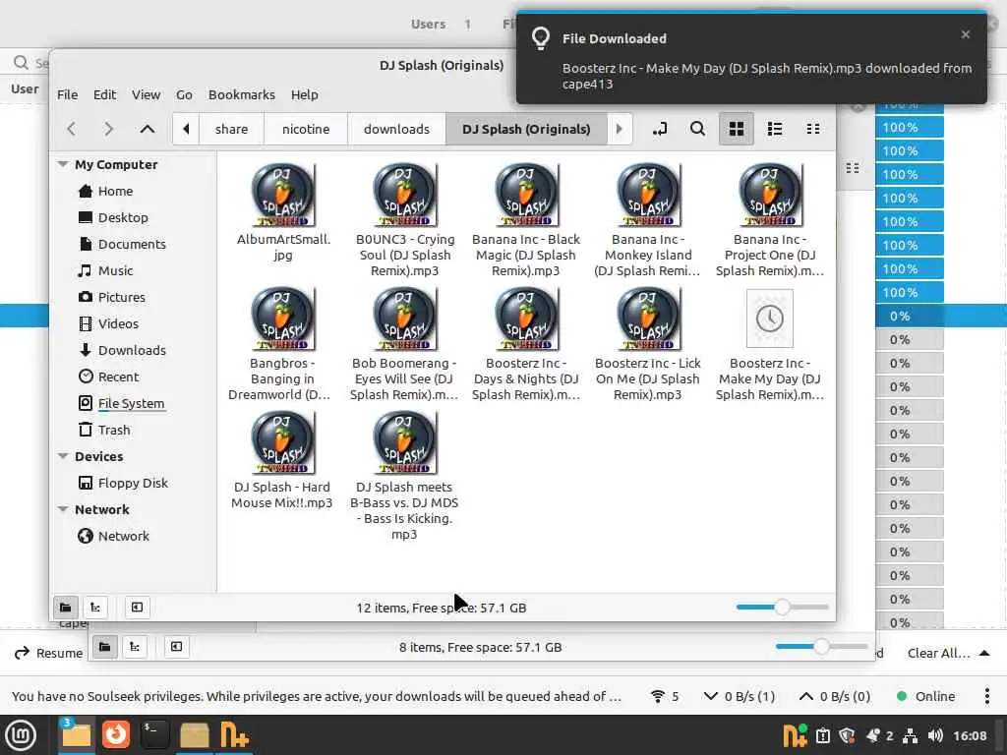Open Desktop in the sidebar
The width and height of the screenshot is (1007, 755).
coord(123,217)
